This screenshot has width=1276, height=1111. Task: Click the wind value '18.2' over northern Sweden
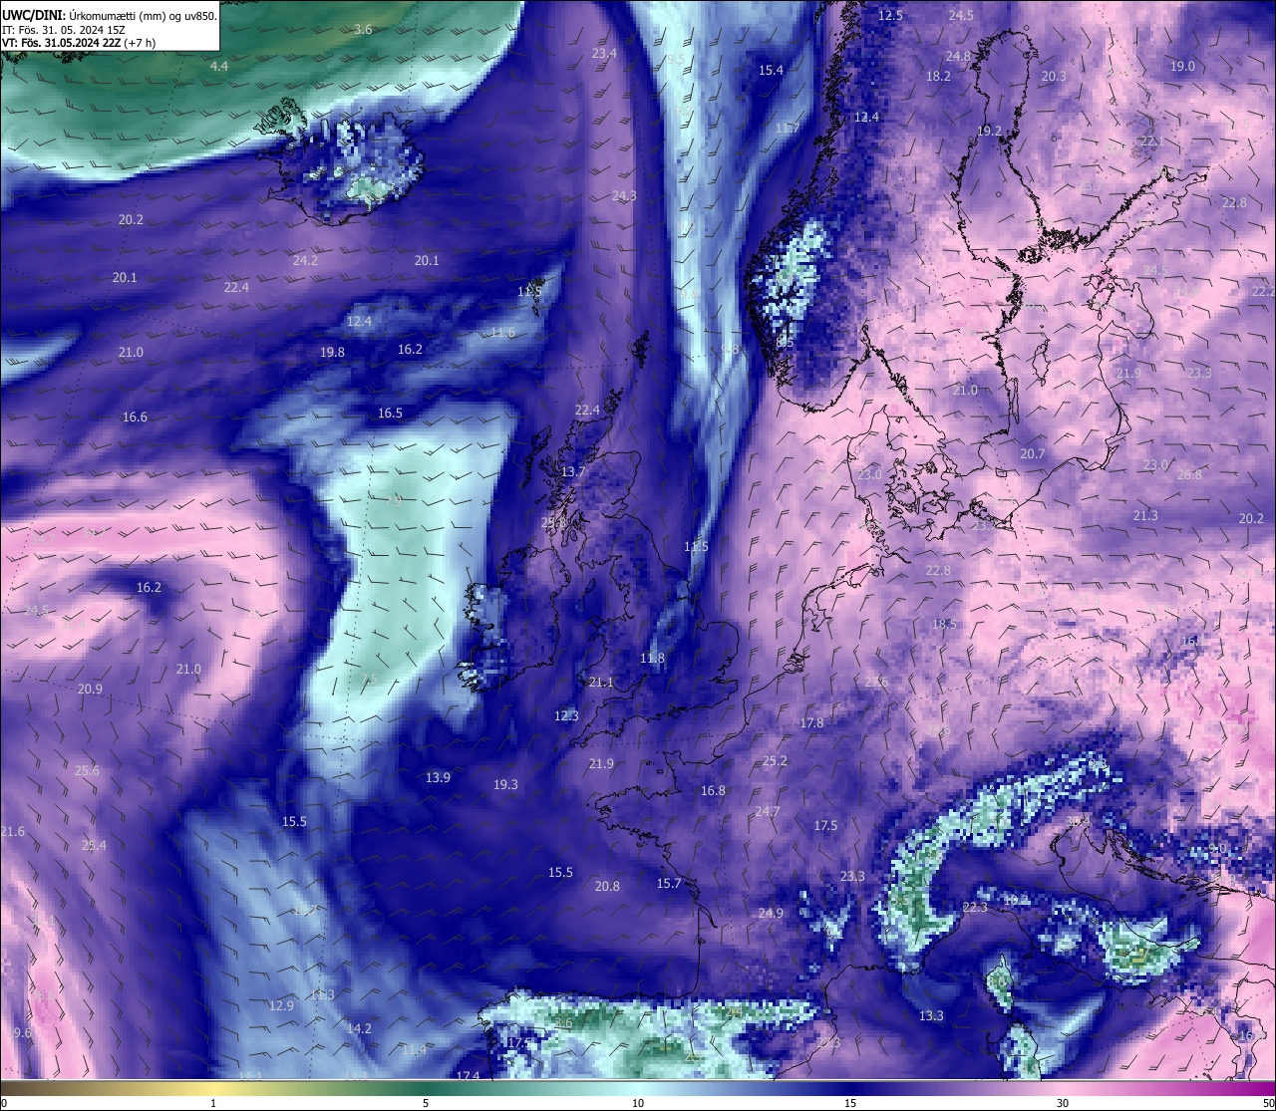coord(938,77)
